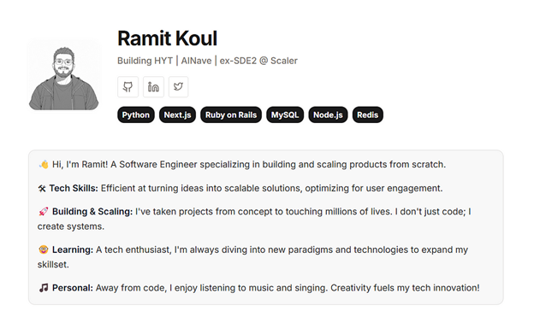Viewport: 534px width, 317px height.
Task: Click the rocket emoji beside Building & Scaling
Action: 44,212
